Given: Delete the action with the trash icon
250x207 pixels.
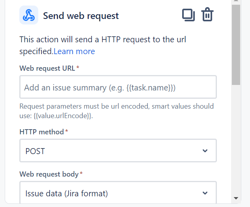Looking at the screenshot, I should (207, 14).
